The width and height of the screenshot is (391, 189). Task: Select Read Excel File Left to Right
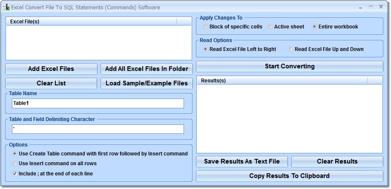206,49
